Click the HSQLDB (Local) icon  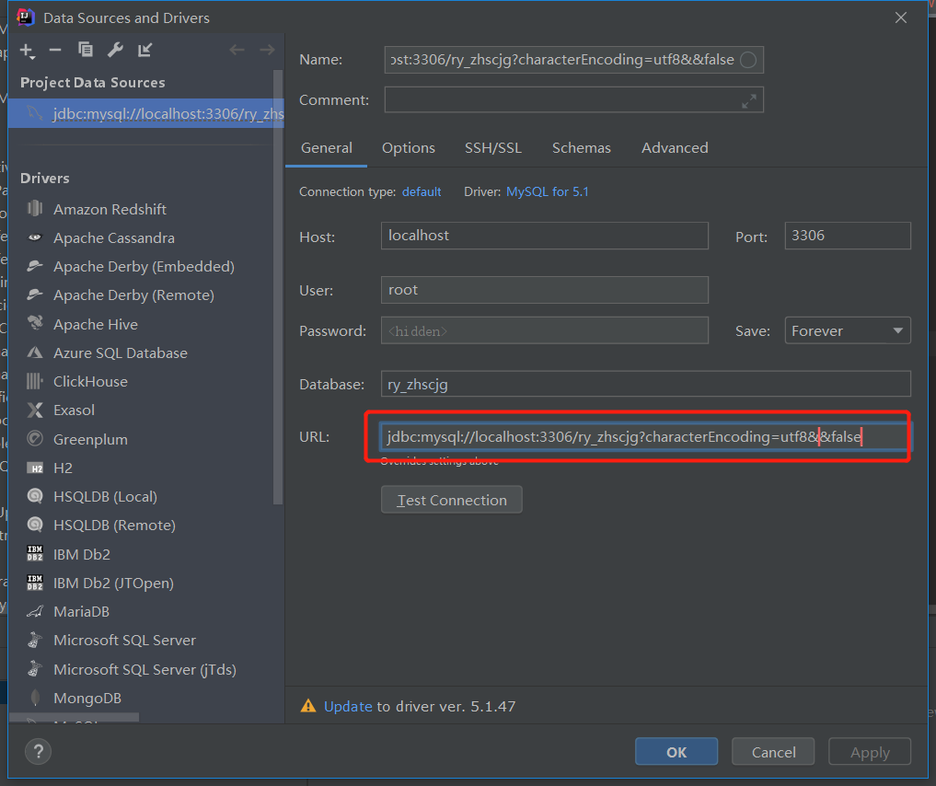pos(35,496)
